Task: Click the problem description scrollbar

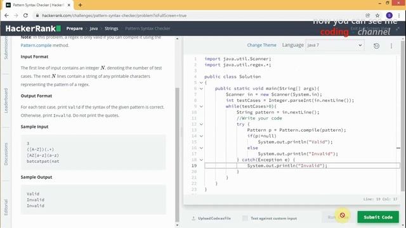Action: click(178, 155)
